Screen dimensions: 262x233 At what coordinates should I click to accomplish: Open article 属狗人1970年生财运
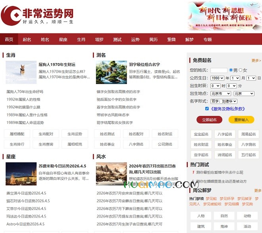point(57,65)
